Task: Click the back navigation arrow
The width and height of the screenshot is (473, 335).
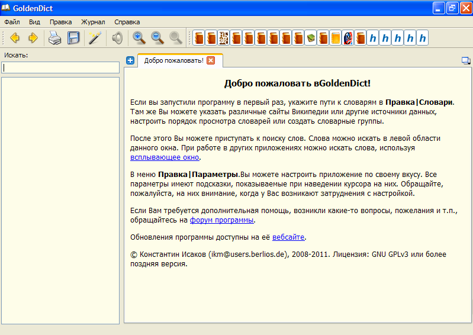Action: click(15, 38)
